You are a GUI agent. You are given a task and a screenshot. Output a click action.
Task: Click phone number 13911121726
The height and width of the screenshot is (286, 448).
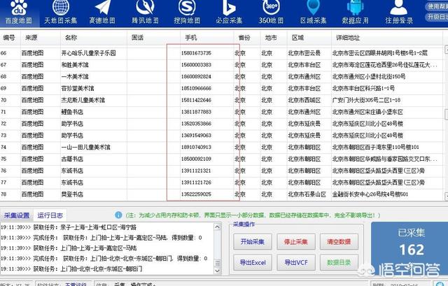pyautogui.click(x=196, y=183)
